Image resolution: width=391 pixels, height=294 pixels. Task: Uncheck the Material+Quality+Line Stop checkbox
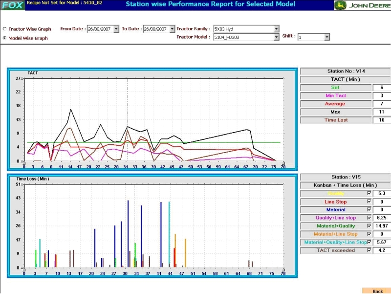point(369,242)
